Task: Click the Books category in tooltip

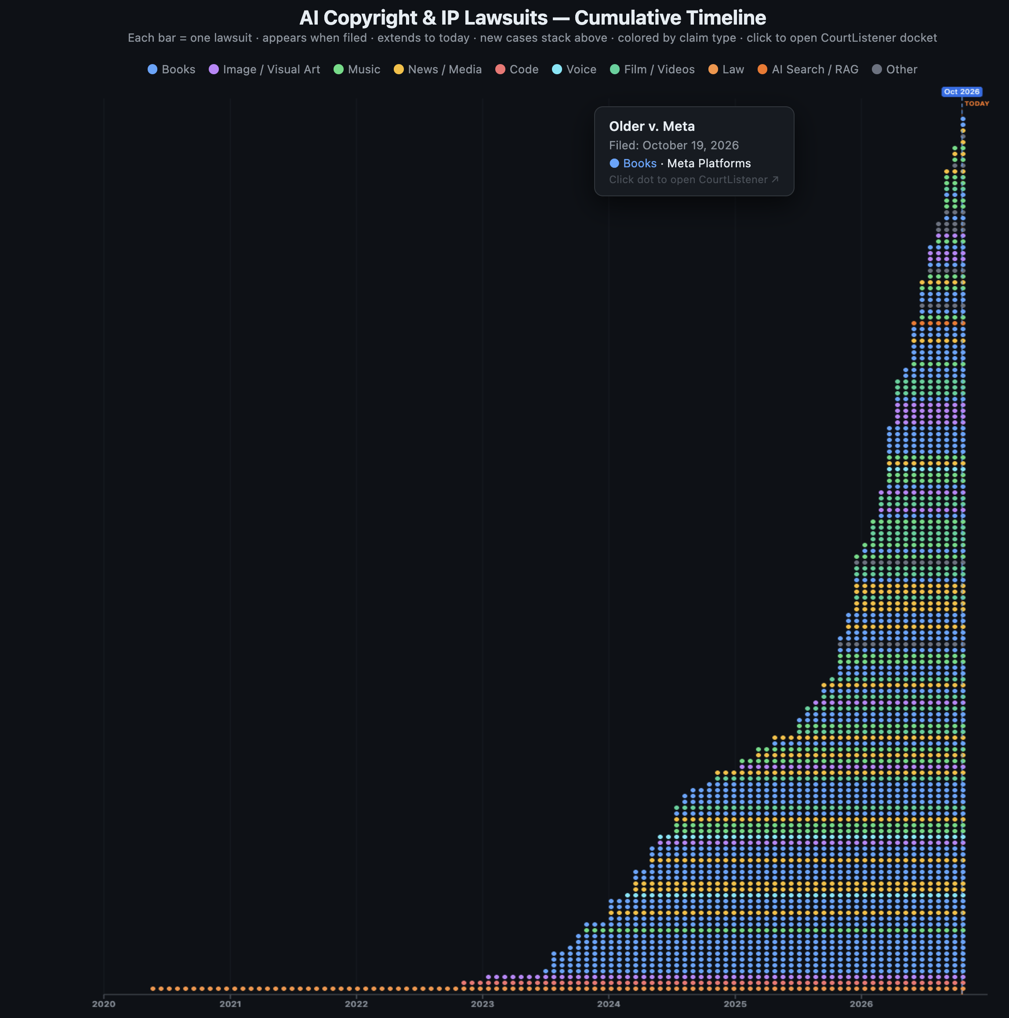Action: [x=639, y=163]
